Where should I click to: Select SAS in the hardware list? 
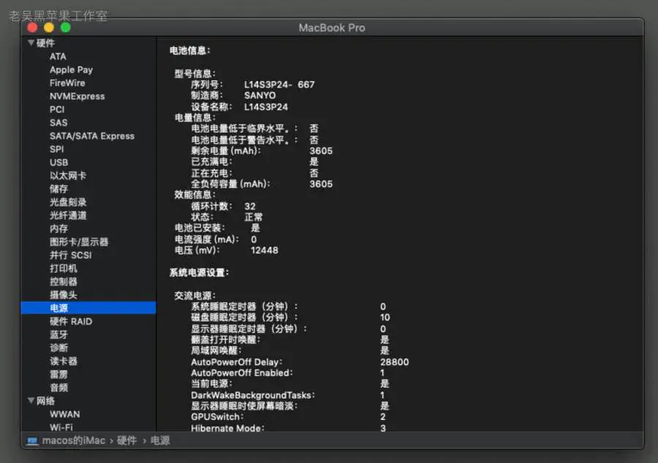coord(58,123)
